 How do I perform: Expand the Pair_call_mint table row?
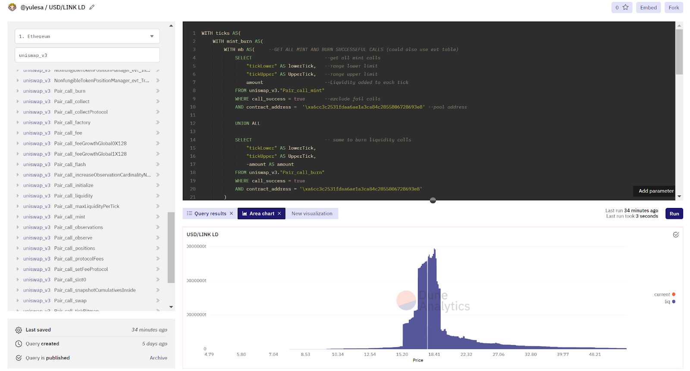pos(18,217)
